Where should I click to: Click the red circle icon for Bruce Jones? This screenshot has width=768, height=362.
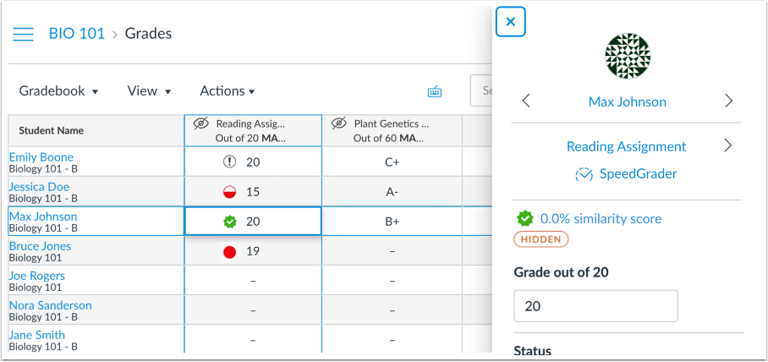229,251
